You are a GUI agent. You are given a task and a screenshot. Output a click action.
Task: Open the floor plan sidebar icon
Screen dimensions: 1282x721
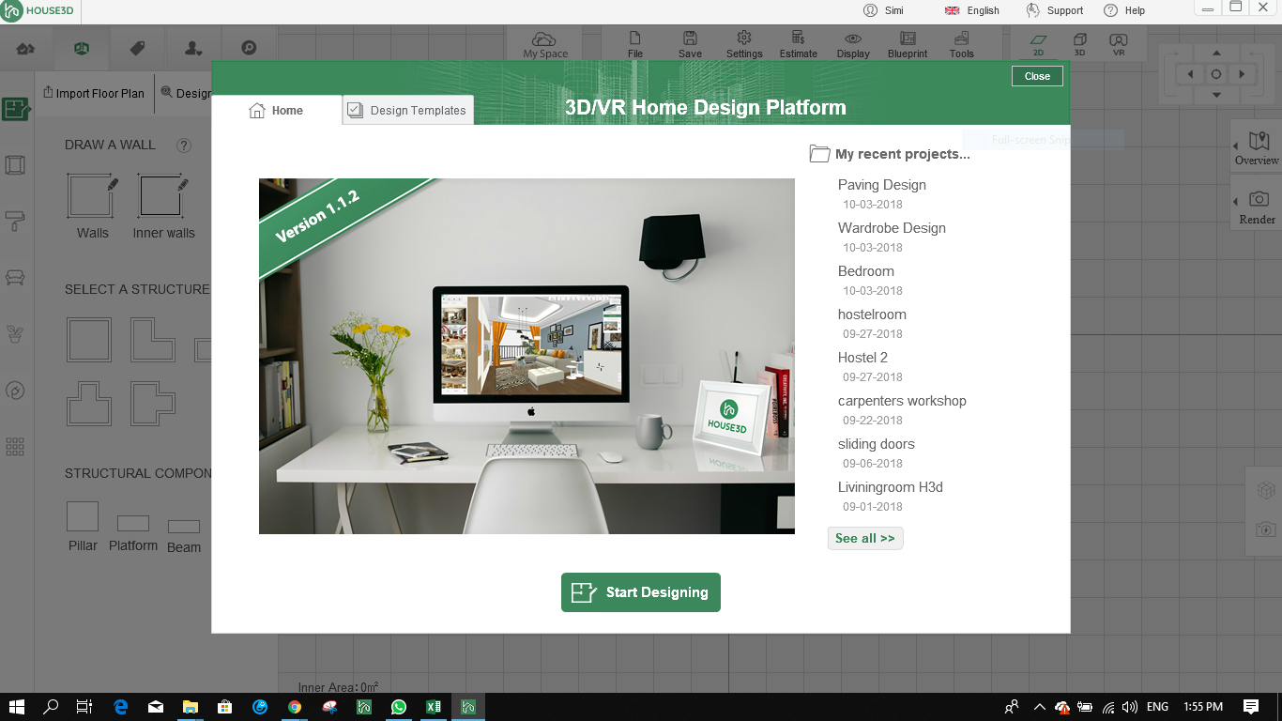pos(16,109)
